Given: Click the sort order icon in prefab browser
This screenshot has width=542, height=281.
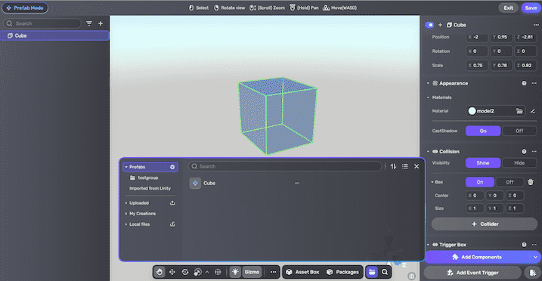Looking at the screenshot, I should [x=393, y=166].
